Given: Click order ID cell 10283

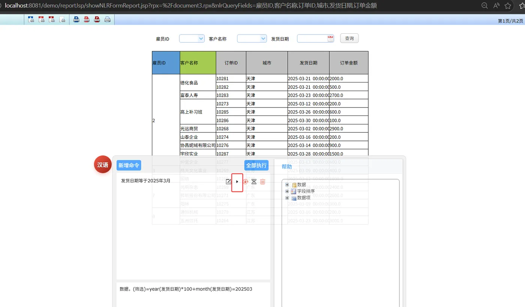Looking at the screenshot, I should pos(231,95).
